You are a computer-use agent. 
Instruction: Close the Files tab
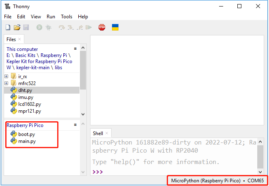pyautogui.click(x=19, y=39)
